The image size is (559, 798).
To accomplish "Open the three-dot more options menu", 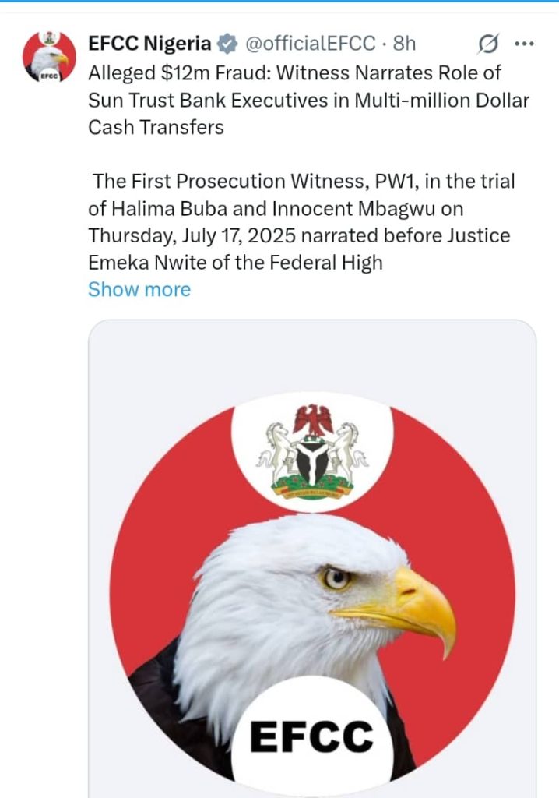I will pos(524,44).
